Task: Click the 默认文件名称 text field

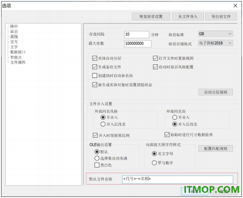Action: click(177, 179)
